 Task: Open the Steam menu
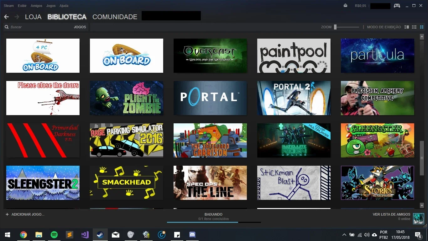pos(9,6)
